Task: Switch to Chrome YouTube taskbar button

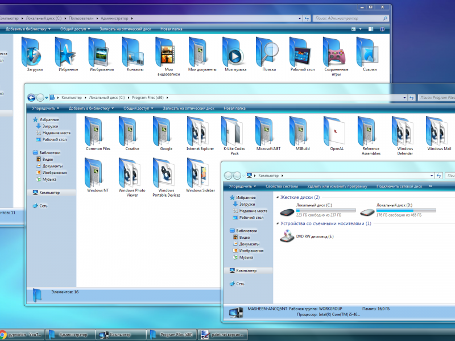Action: coord(22,335)
